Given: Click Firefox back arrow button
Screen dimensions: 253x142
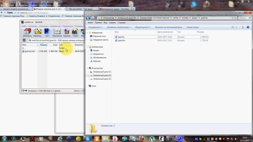Looking at the screenshot, I should (2, 12).
